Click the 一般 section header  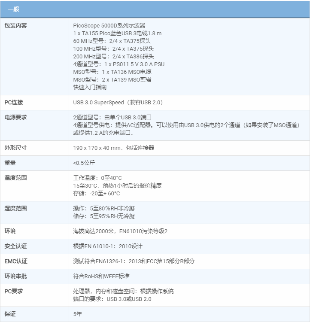click(x=13, y=9)
